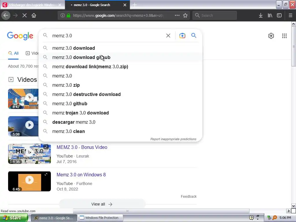Open a new browser tab

pyautogui.click(x=135, y=5)
